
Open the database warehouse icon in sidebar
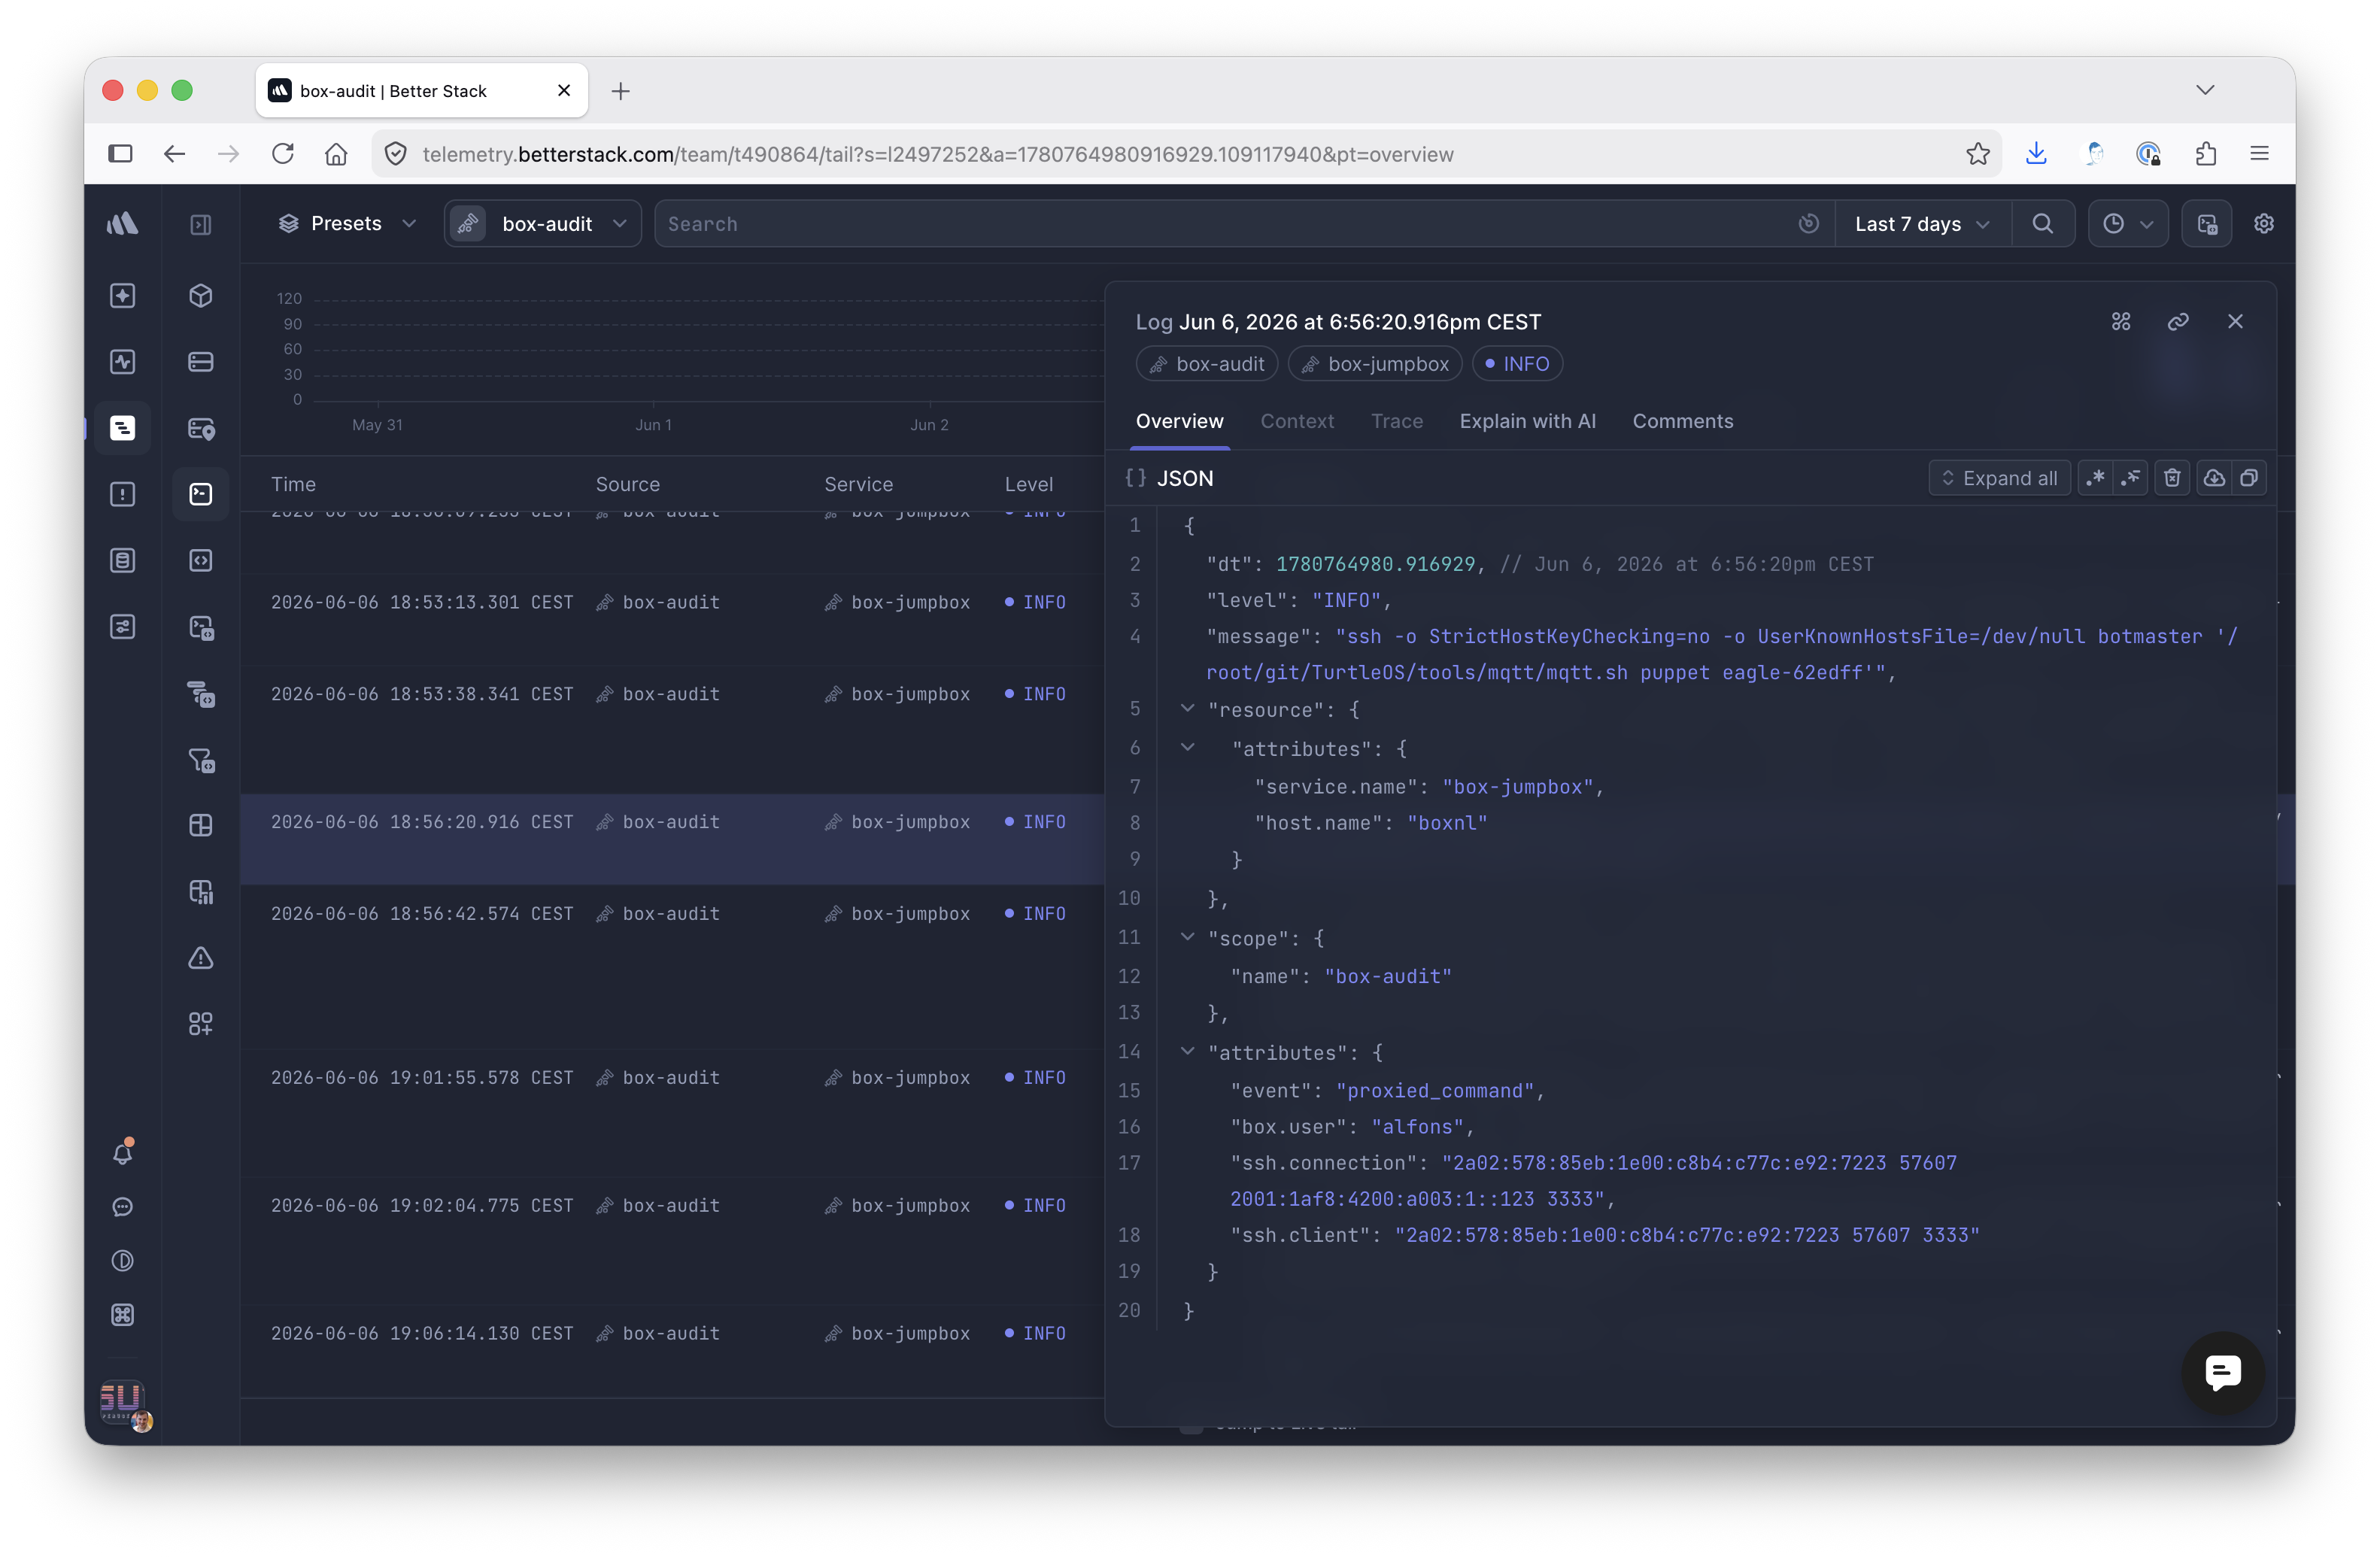pos(122,560)
